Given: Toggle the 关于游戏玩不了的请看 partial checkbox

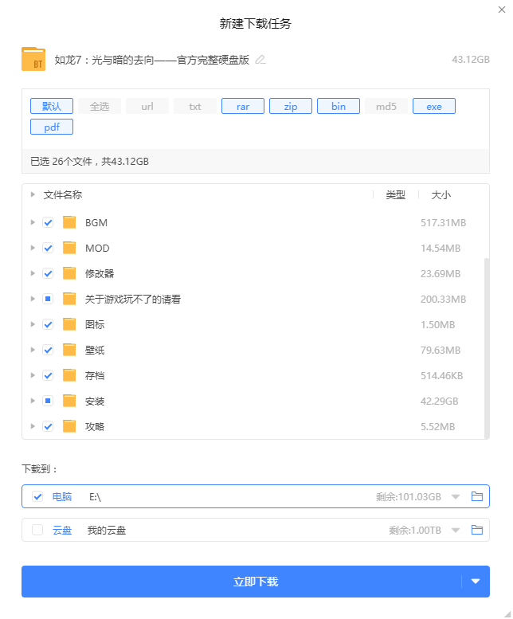Looking at the screenshot, I should (x=48, y=299).
